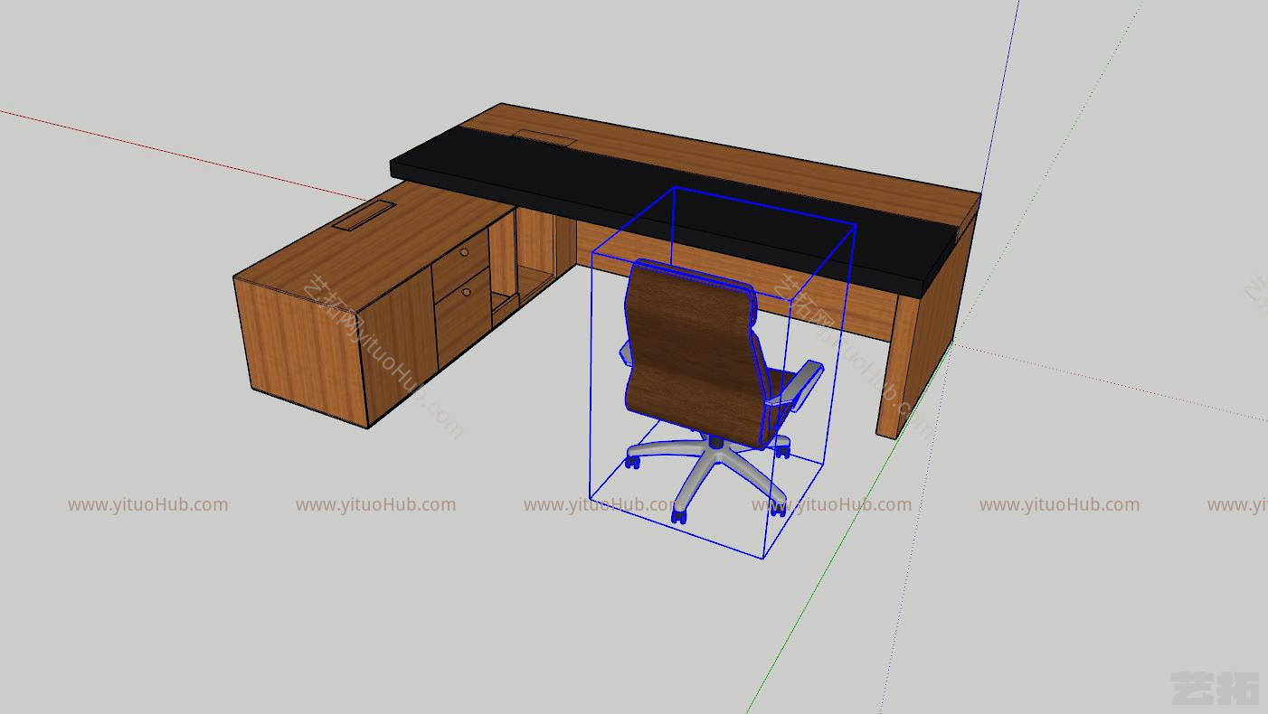Viewport: 1268px width, 714px height.
Task: Click the chair's five-star wheel base
Action: coord(708,474)
